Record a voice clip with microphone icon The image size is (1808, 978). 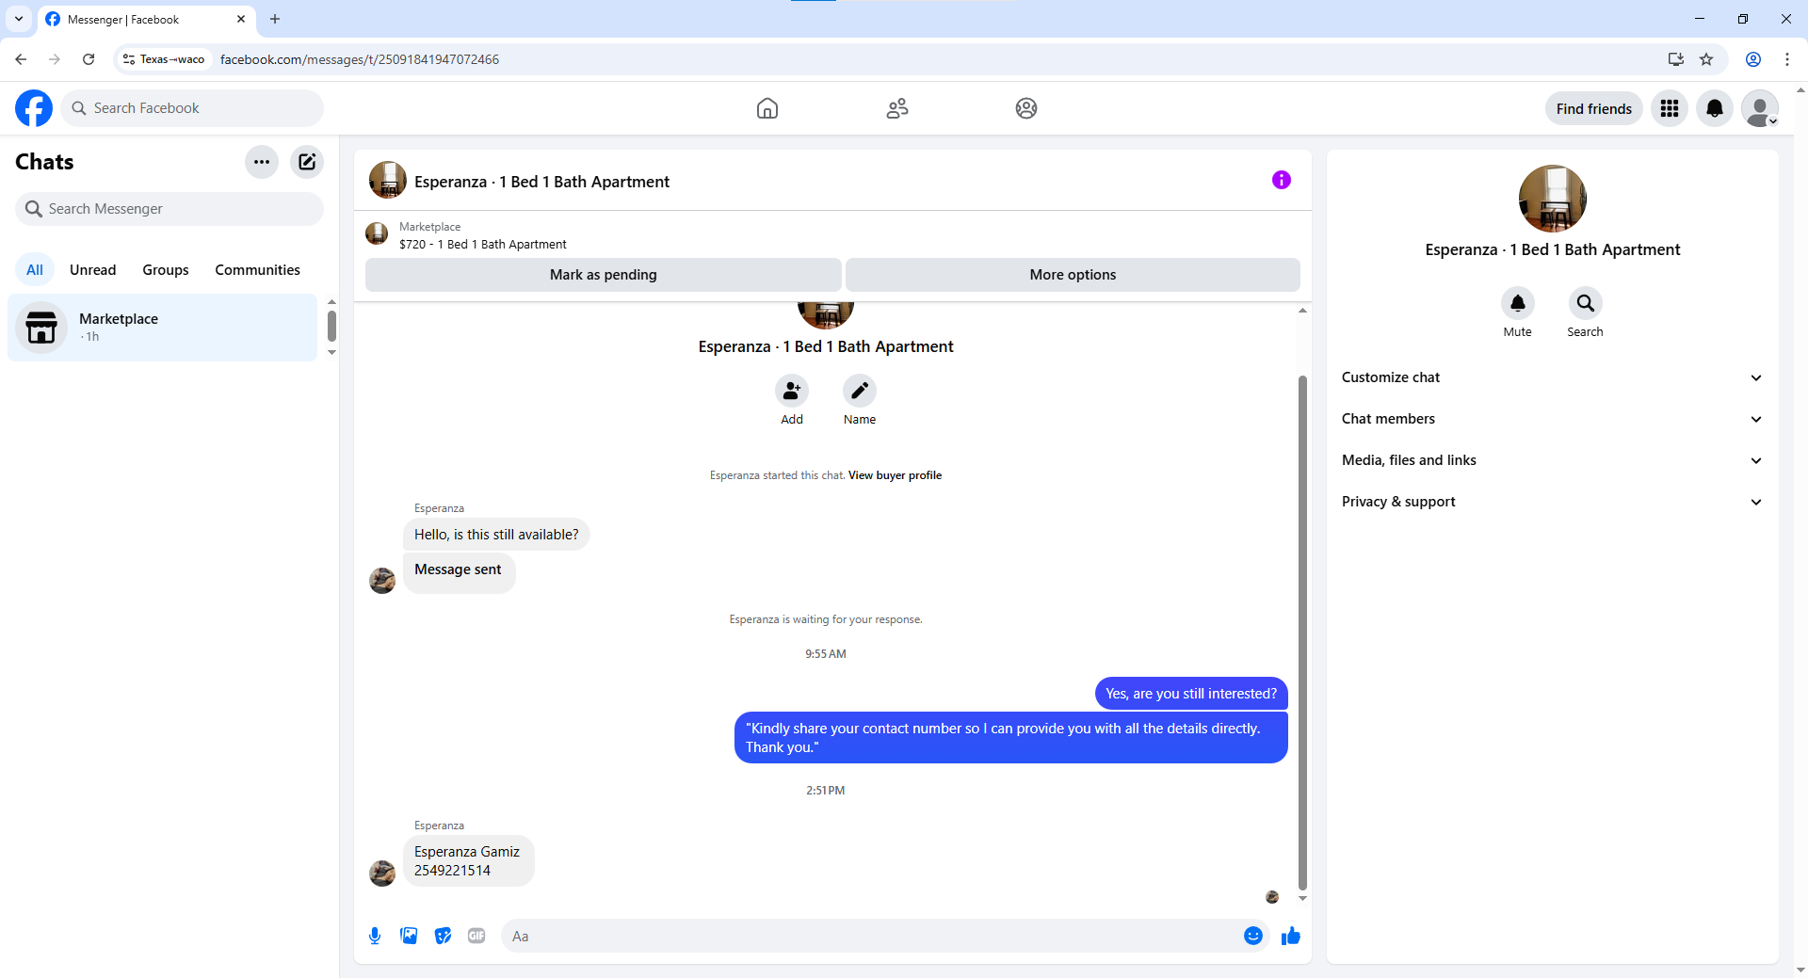[375, 936]
